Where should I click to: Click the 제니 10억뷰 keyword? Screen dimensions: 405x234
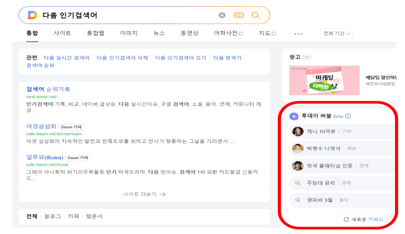(x=321, y=131)
